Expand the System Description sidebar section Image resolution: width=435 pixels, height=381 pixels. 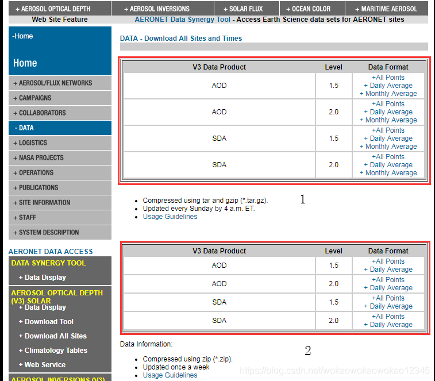pos(60,232)
